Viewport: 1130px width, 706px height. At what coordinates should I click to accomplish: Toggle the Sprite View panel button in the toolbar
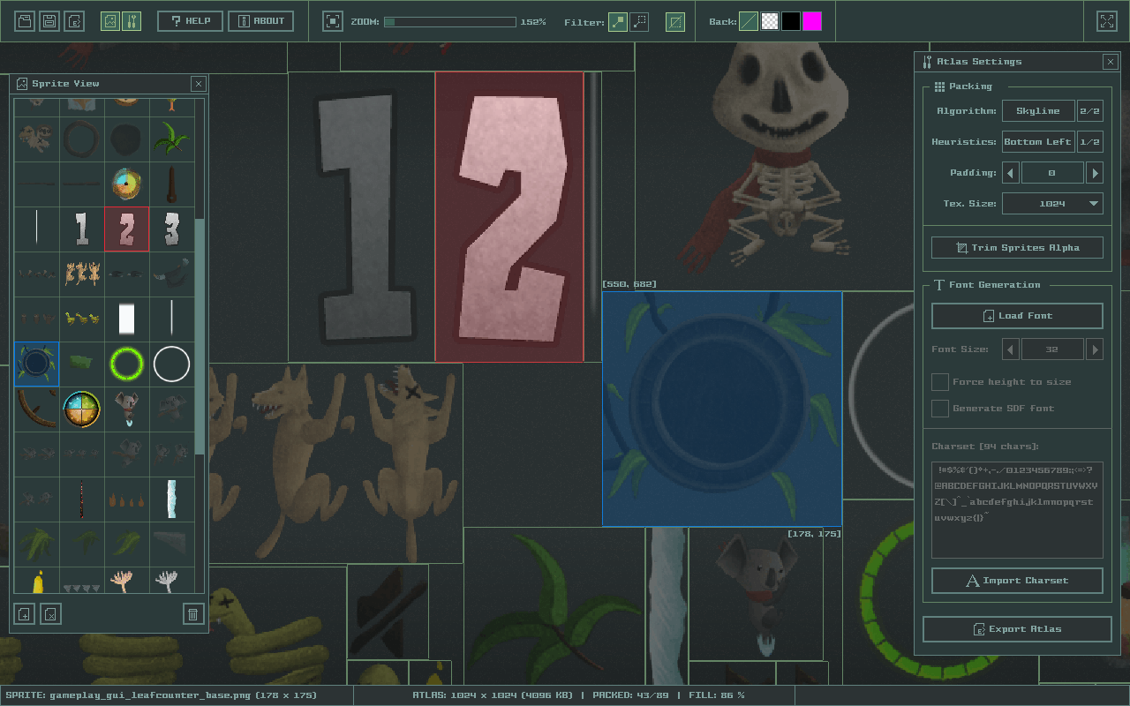[x=110, y=21]
